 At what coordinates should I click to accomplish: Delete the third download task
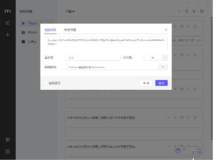175,89
